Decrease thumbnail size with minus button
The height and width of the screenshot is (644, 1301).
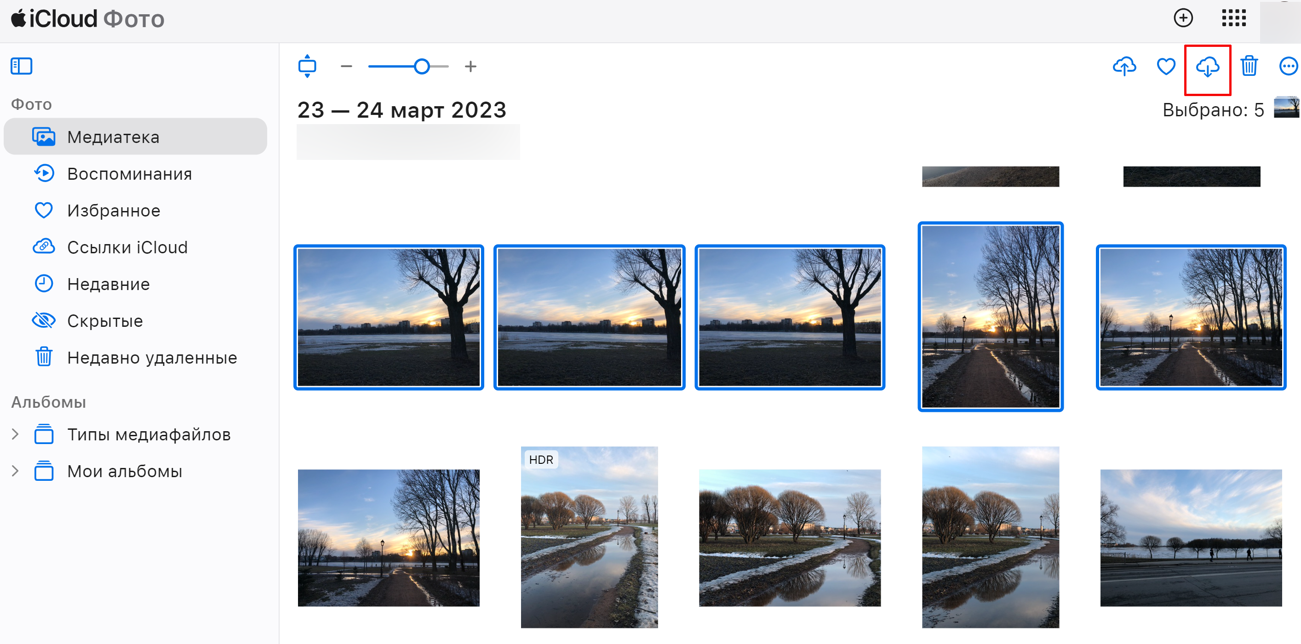click(346, 66)
